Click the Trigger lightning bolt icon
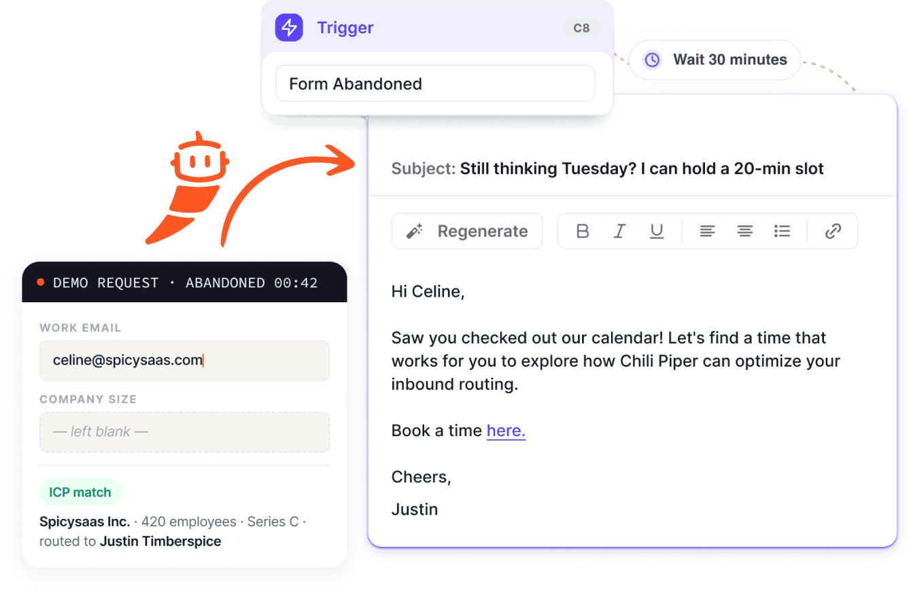The width and height of the screenshot is (911, 595). tap(289, 28)
